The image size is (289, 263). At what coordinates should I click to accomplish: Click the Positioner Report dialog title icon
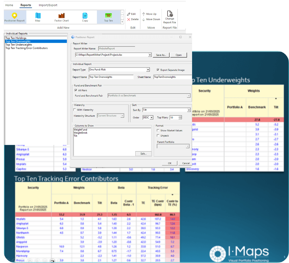click(x=73, y=37)
